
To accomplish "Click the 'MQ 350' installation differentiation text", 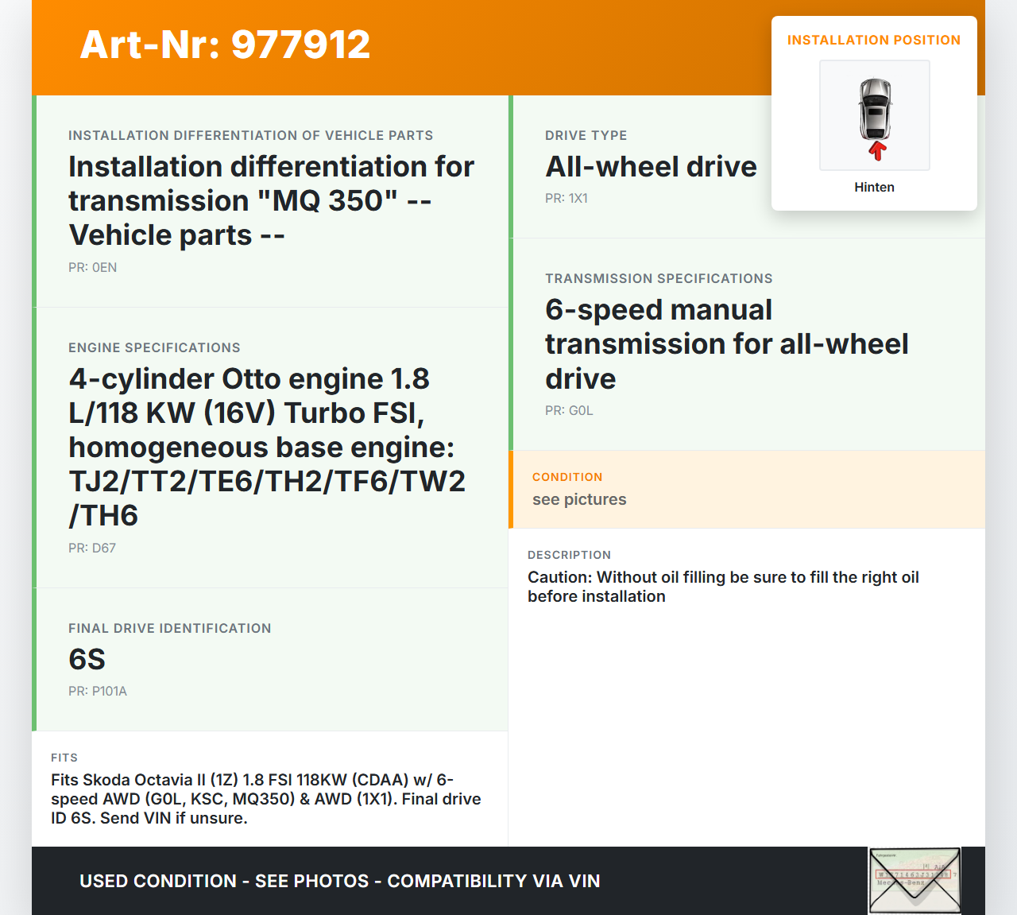I will (270, 200).
